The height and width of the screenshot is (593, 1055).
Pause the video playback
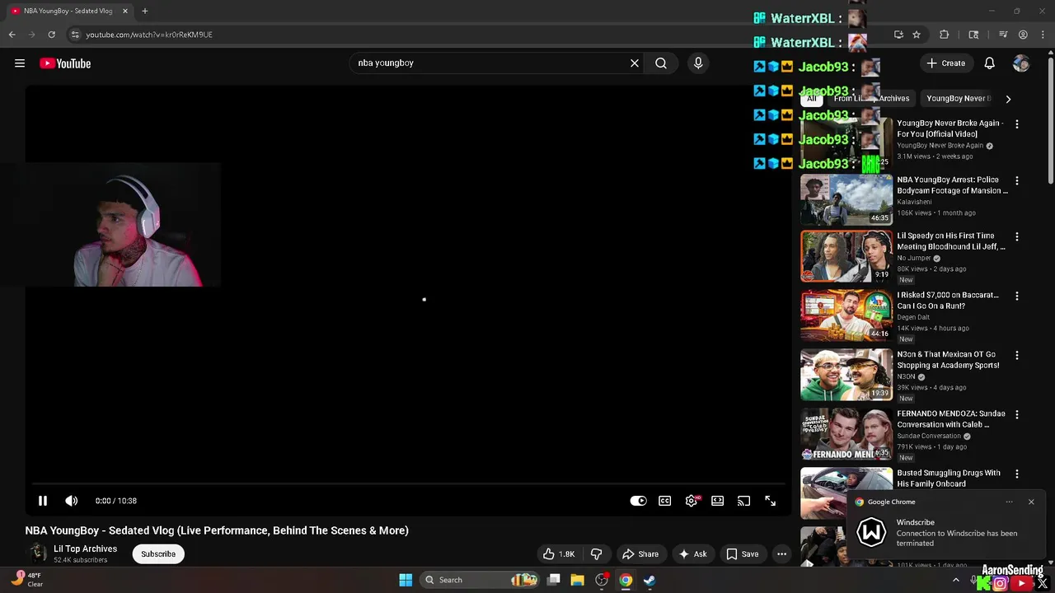point(43,501)
